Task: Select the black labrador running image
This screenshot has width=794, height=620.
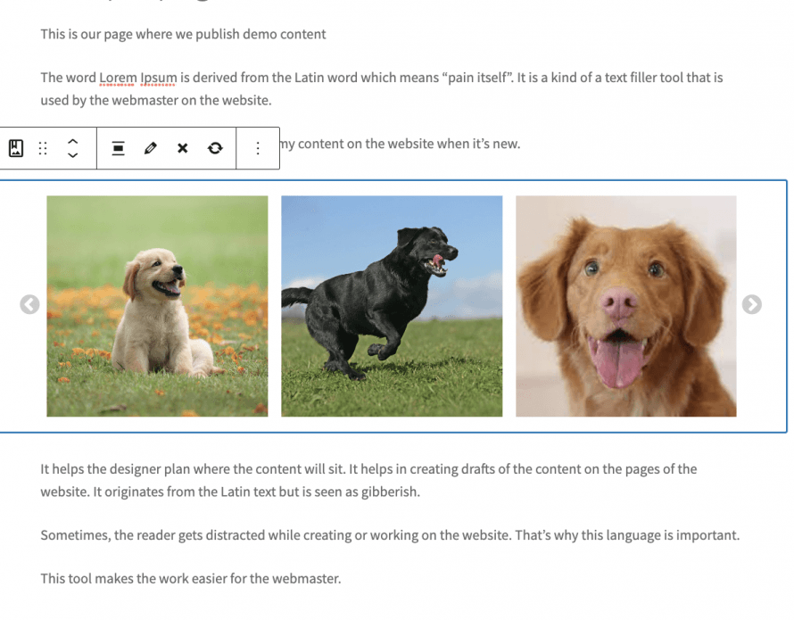Action: coord(392,306)
